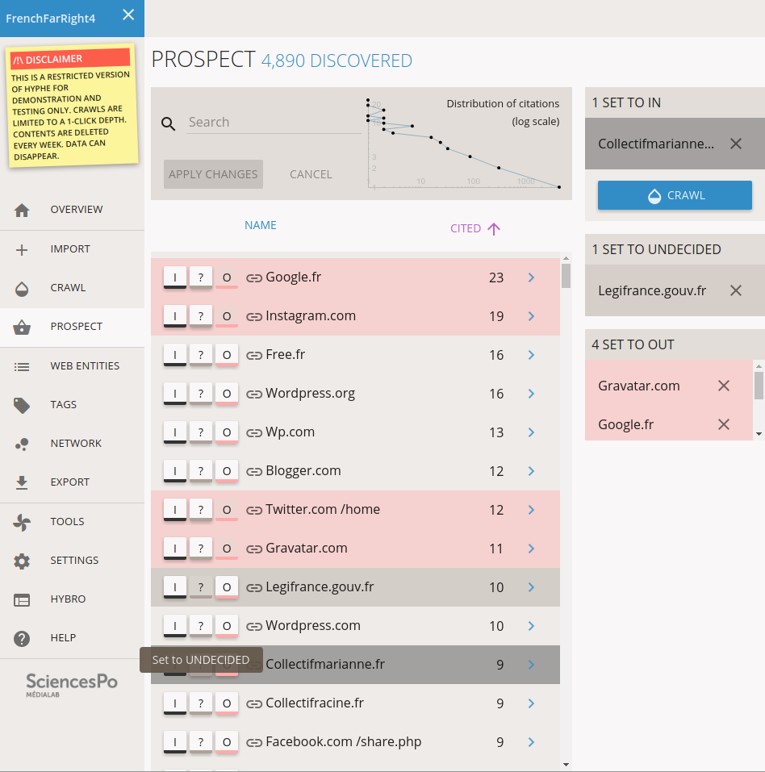Remove Gravatar.com from SET TO OUT list
765x772 pixels.
coord(724,386)
